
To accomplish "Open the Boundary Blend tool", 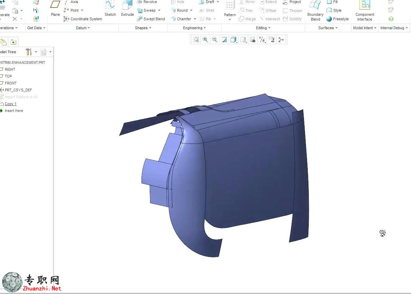I will [x=315, y=10].
